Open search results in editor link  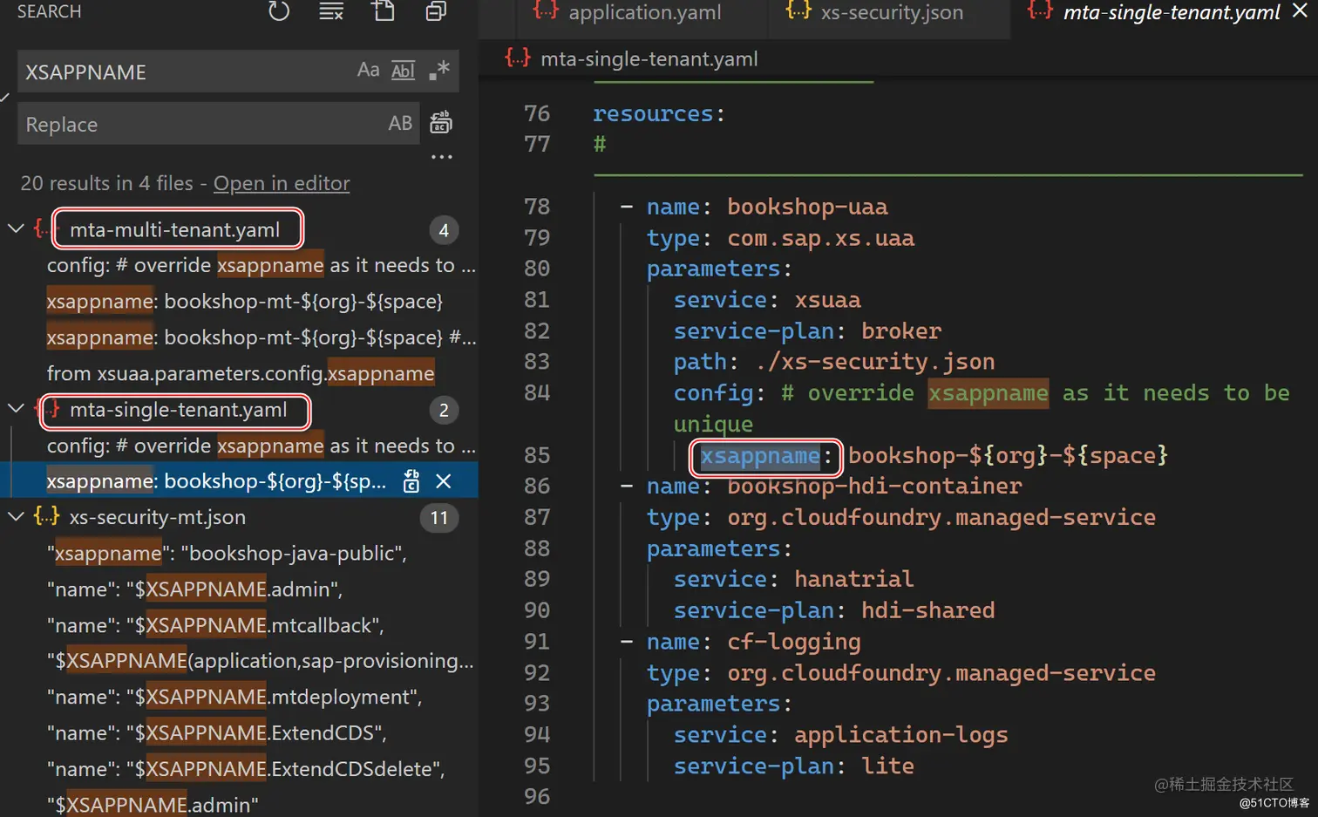pos(282,183)
